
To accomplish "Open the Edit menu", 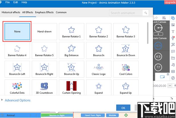I will [16, 2].
